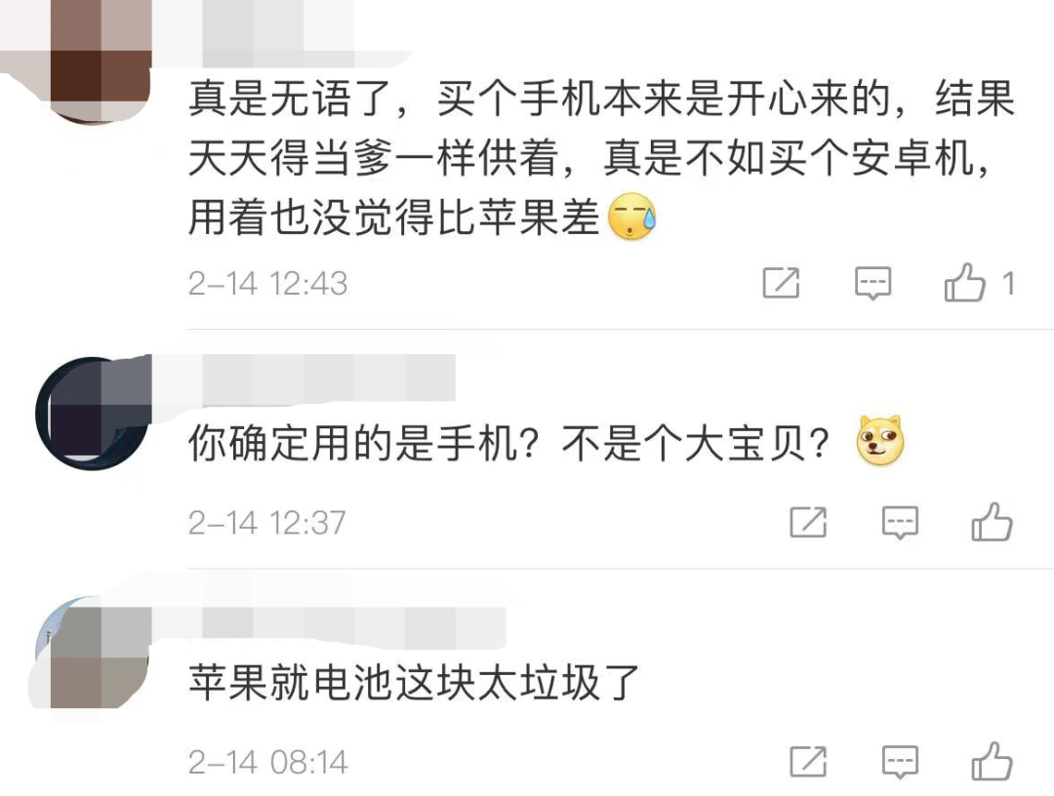This screenshot has height=796, width=1054.
Task: Click the comment beginning 真是无语了
Action: click(601, 159)
